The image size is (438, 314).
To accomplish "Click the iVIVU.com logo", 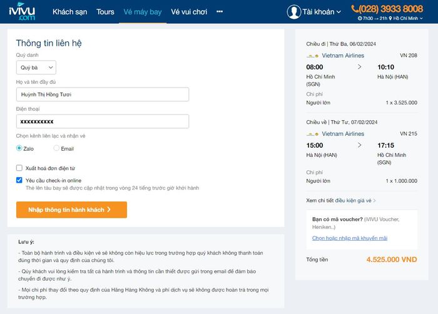I will pyautogui.click(x=23, y=12).
